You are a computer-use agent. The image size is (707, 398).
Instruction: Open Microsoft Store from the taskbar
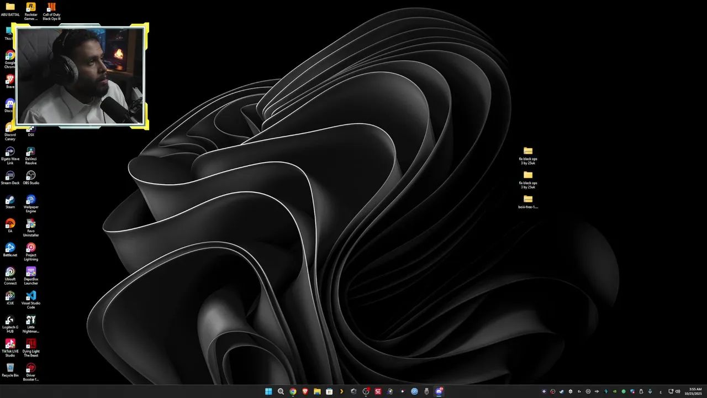pyautogui.click(x=329, y=391)
